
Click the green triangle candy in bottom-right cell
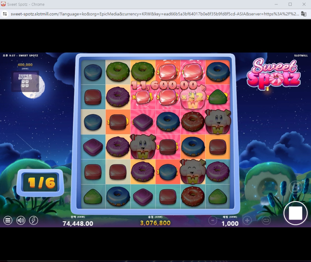coord(218,197)
